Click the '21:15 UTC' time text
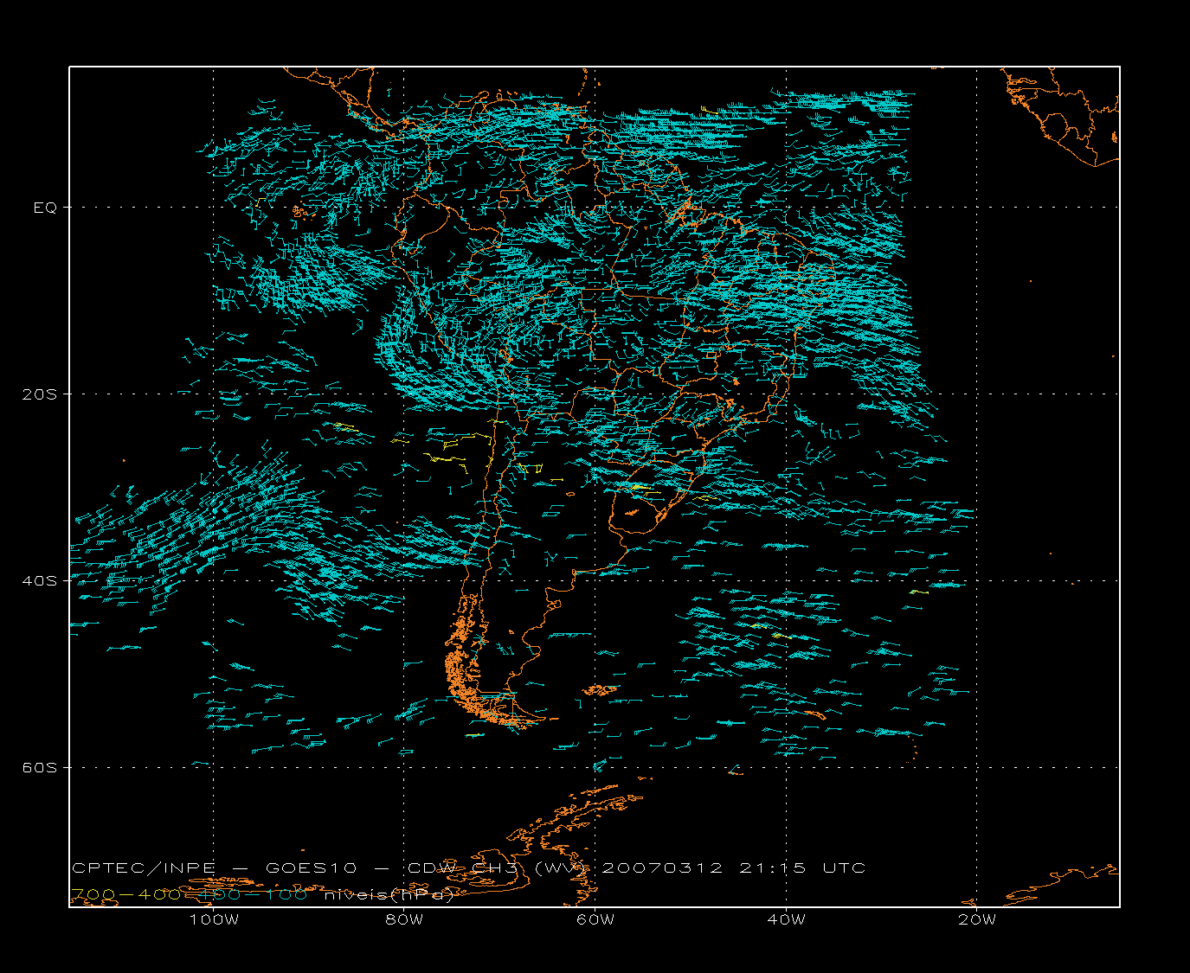Screen dimensions: 1190x973 (x=802, y=867)
